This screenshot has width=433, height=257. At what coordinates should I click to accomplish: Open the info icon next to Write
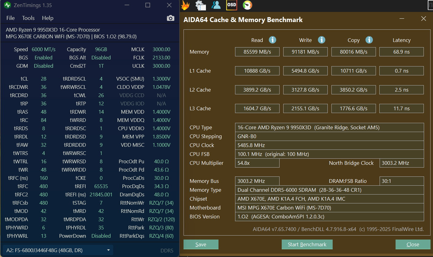point(321,40)
